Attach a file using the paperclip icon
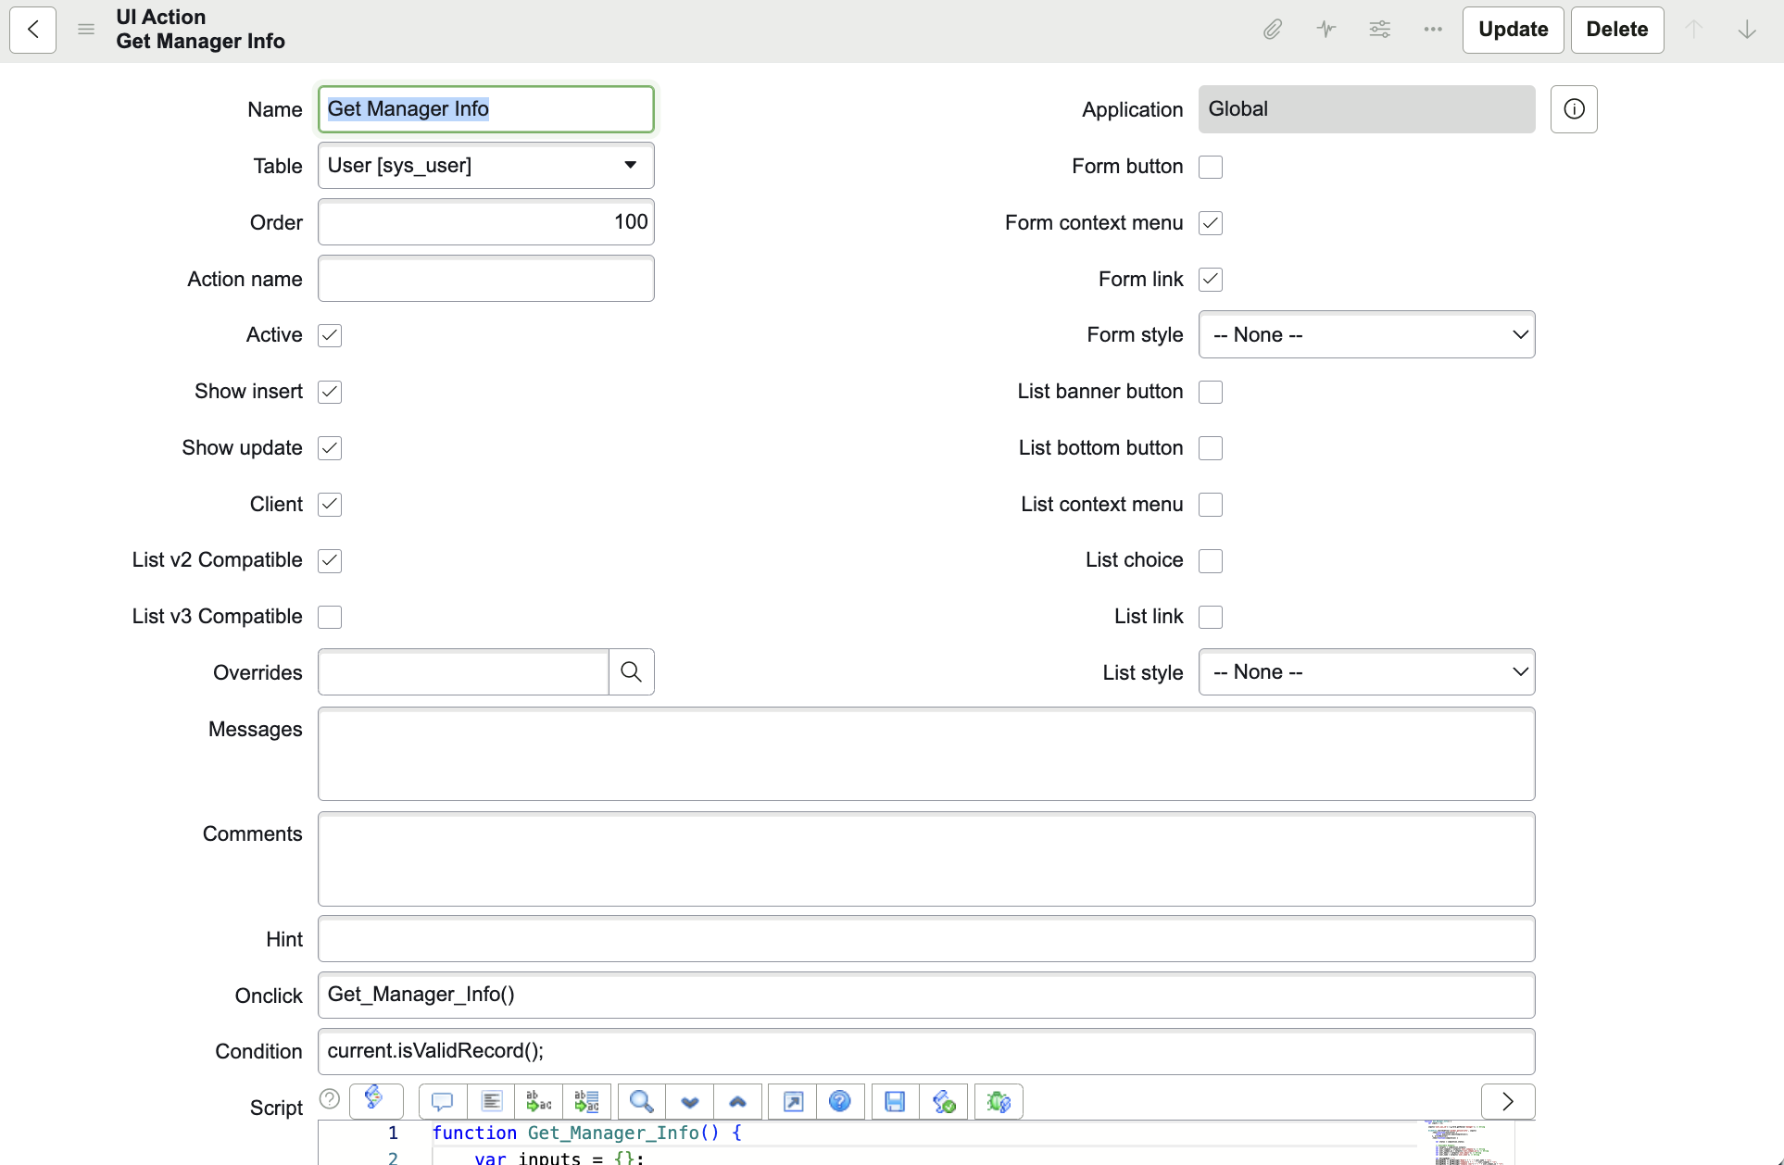 pyautogui.click(x=1272, y=29)
